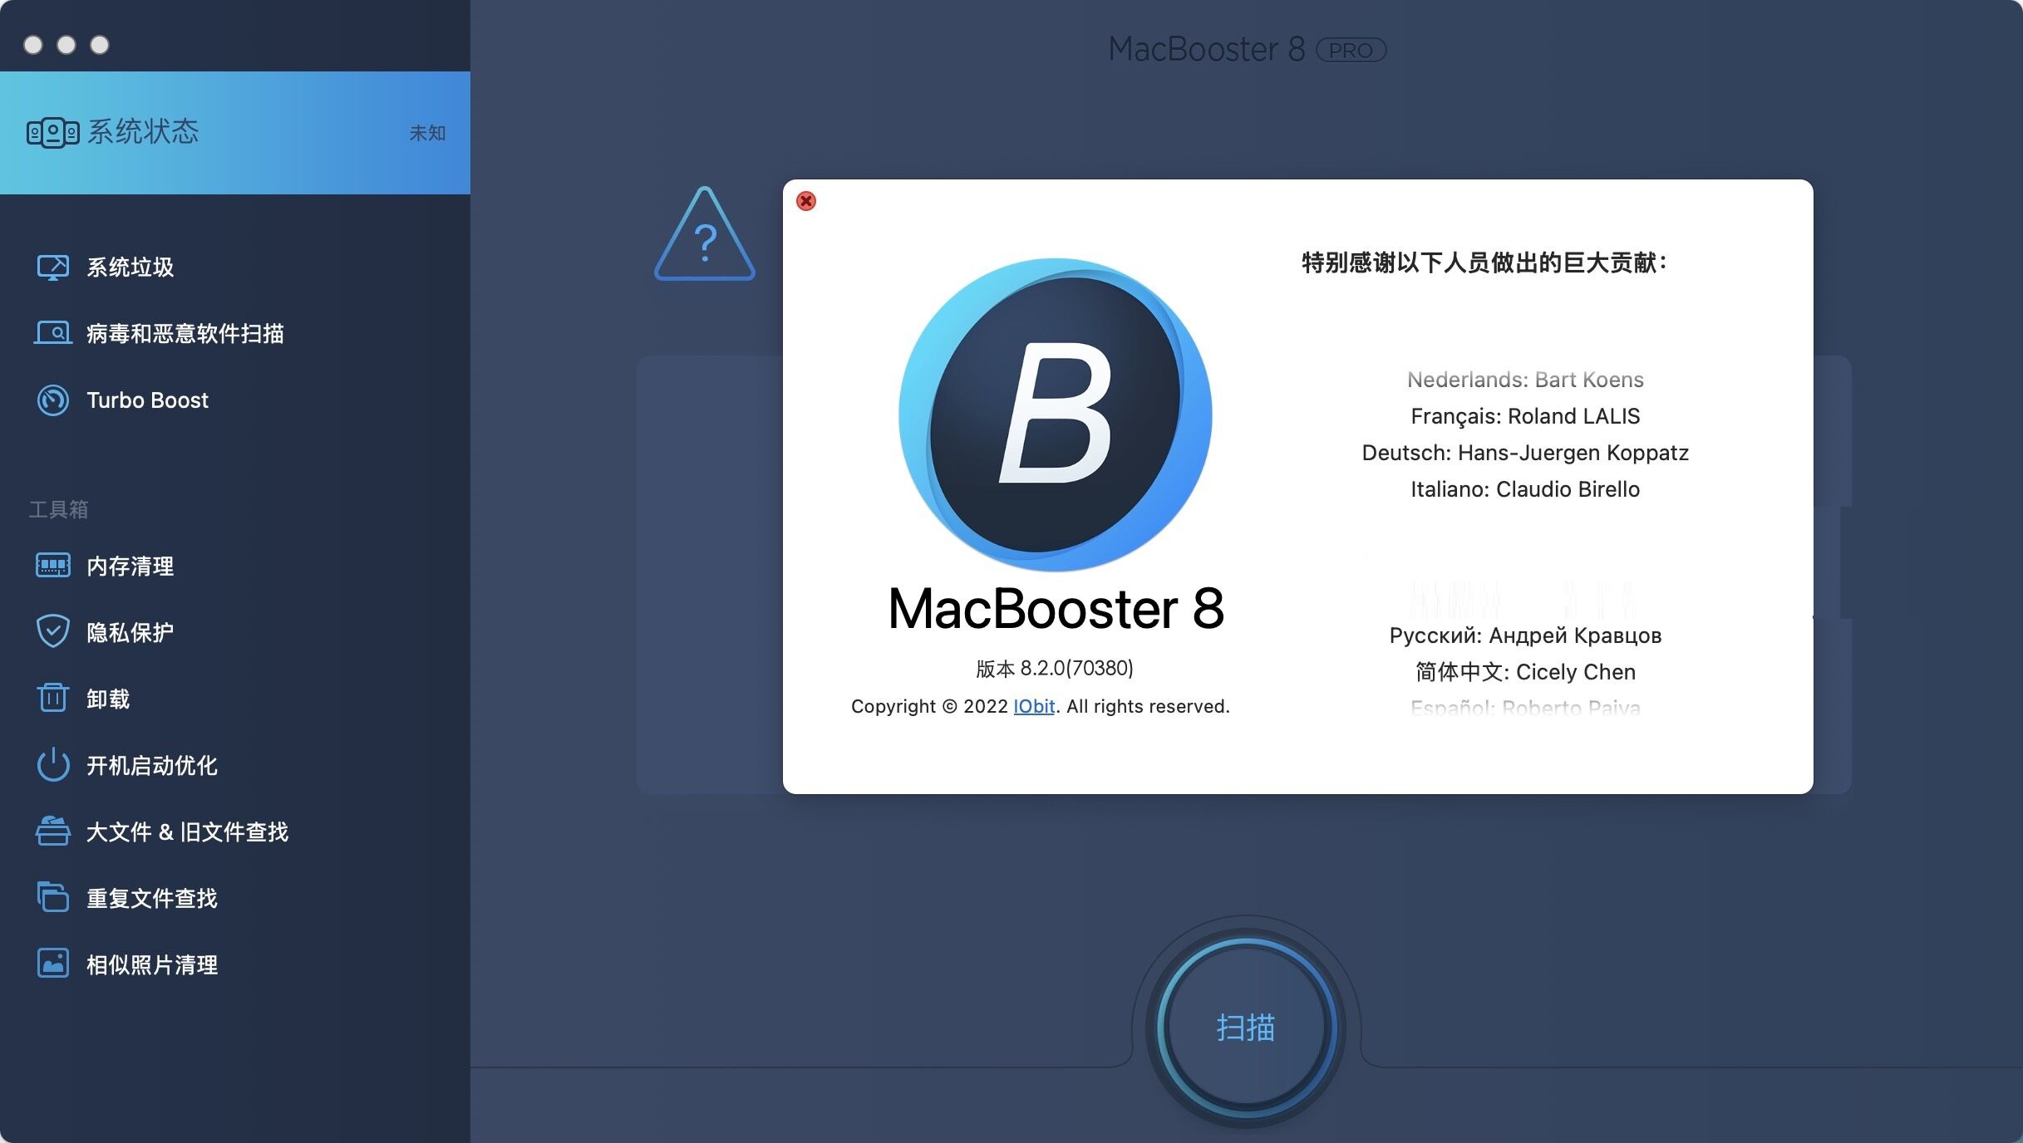Click the yellow minimize window dot
The width and height of the screenshot is (2023, 1143).
(66, 45)
